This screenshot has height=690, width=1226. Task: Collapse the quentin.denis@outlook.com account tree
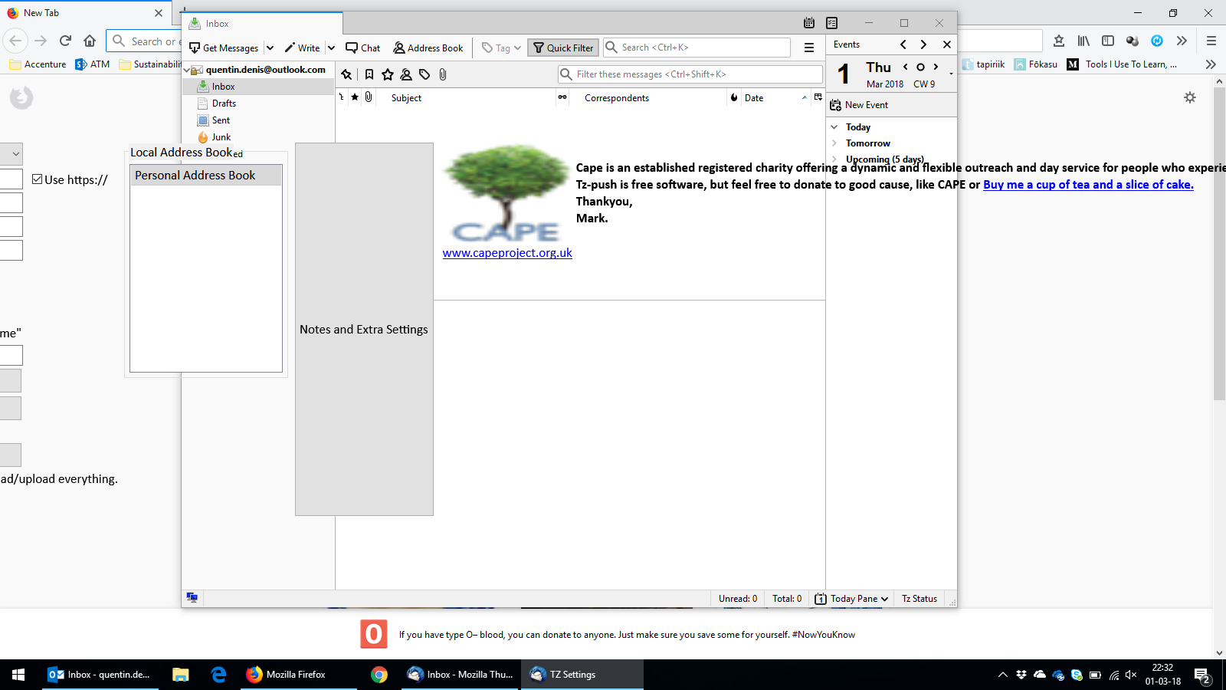(187, 70)
